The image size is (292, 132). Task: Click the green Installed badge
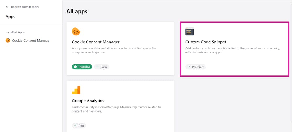82,67
